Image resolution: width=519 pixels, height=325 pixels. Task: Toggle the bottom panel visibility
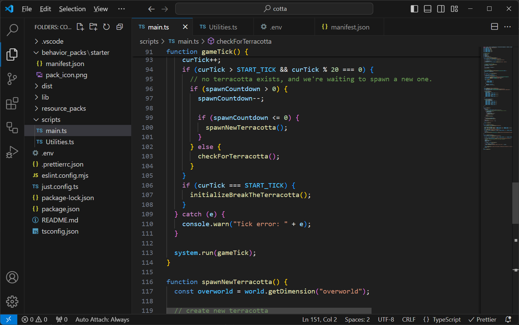click(x=427, y=9)
